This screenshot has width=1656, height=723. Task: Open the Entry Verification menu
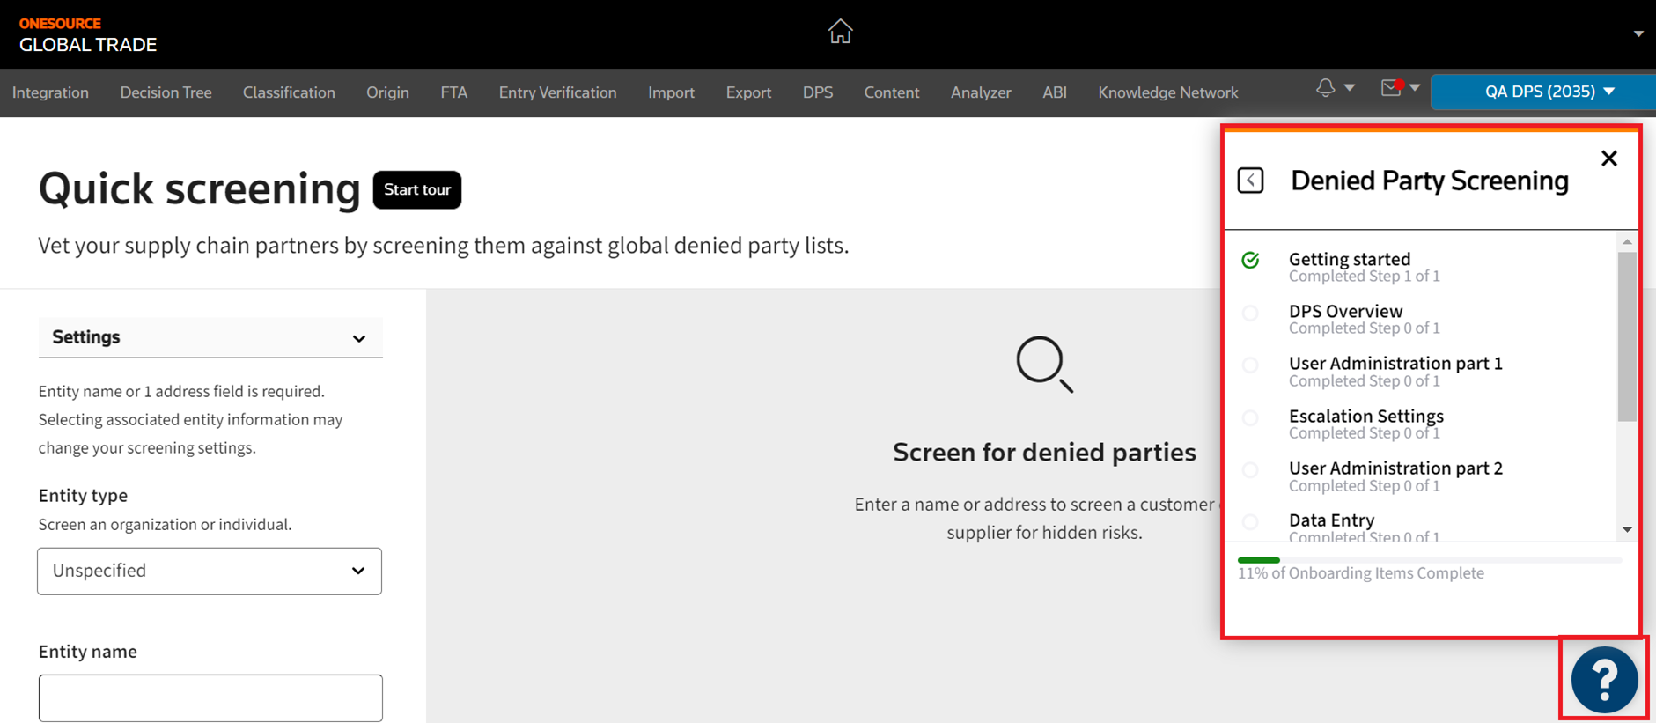pyautogui.click(x=557, y=92)
